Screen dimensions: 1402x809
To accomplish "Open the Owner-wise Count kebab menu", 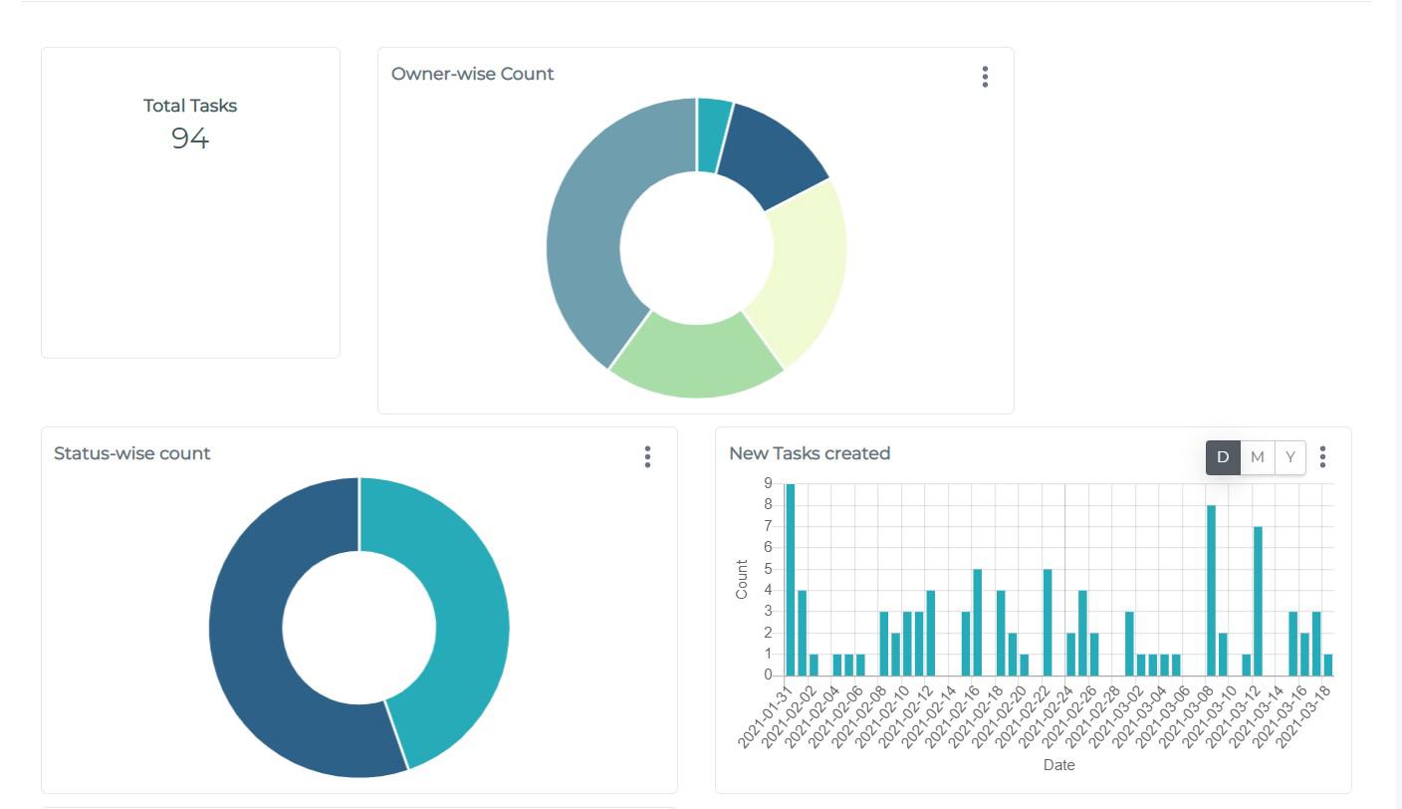I will pos(984,77).
